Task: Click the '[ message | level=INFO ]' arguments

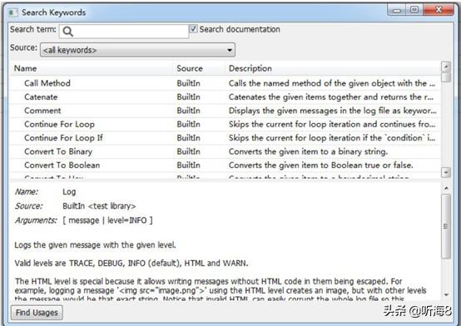Action: click(107, 220)
